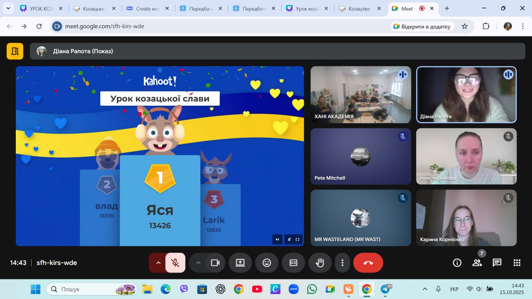Open the emoji reactions panel

coord(266,263)
